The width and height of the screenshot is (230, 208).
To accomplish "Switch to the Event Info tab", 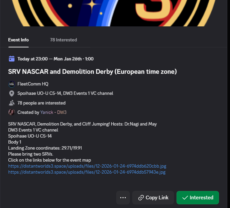I will click(18, 40).
